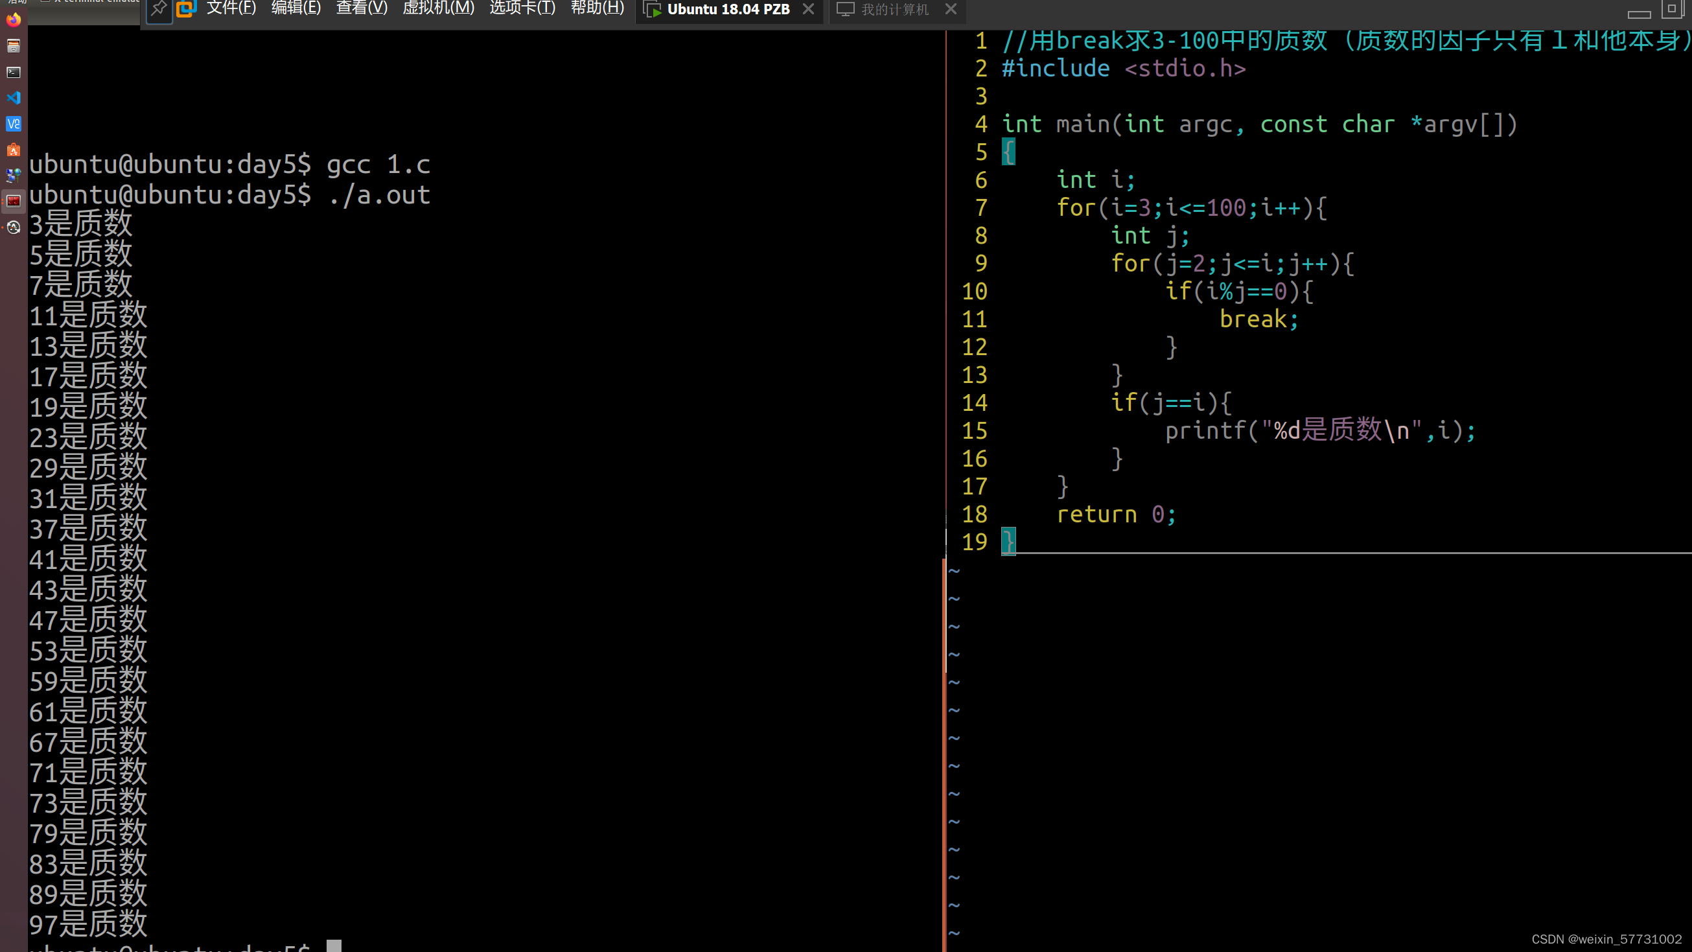Expand the 虚拟机(M) menu

tap(438, 8)
